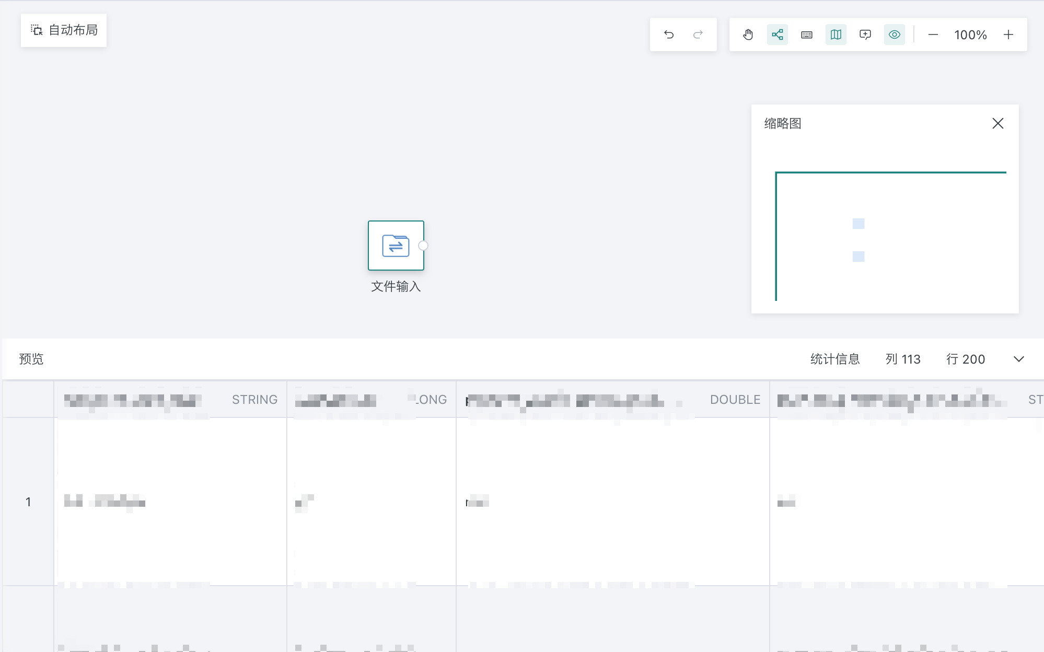1044x652 pixels.
Task: Open the keyboard shortcuts icon
Action: pos(807,34)
